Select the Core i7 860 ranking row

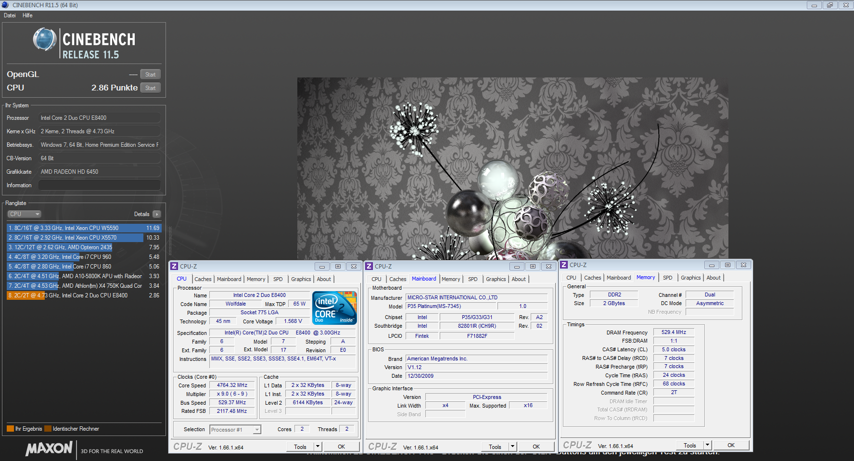coord(84,267)
